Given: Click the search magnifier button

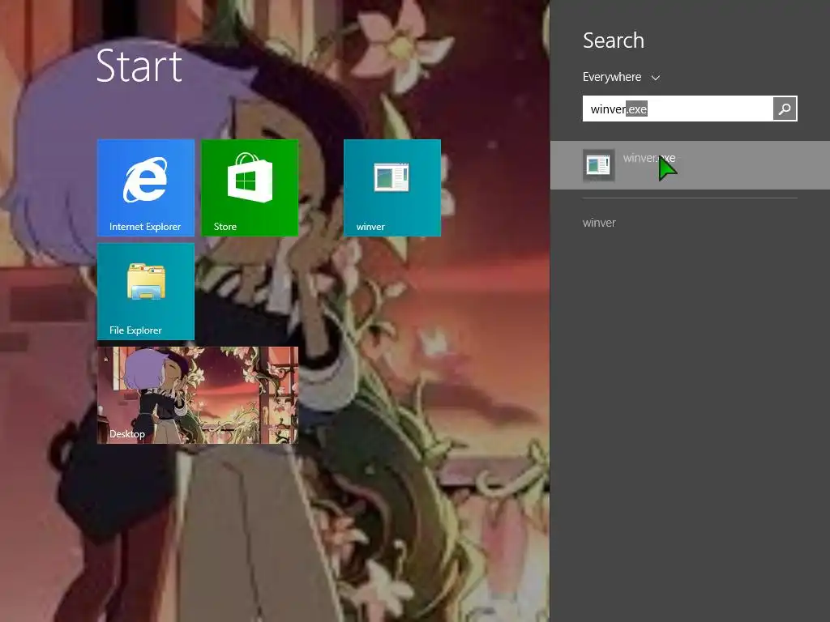Looking at the screenshot, I should point(785,109).
